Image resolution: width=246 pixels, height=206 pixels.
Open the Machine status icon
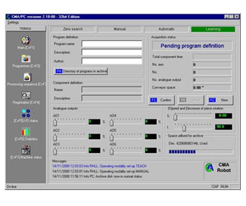(x=26, y=149)
